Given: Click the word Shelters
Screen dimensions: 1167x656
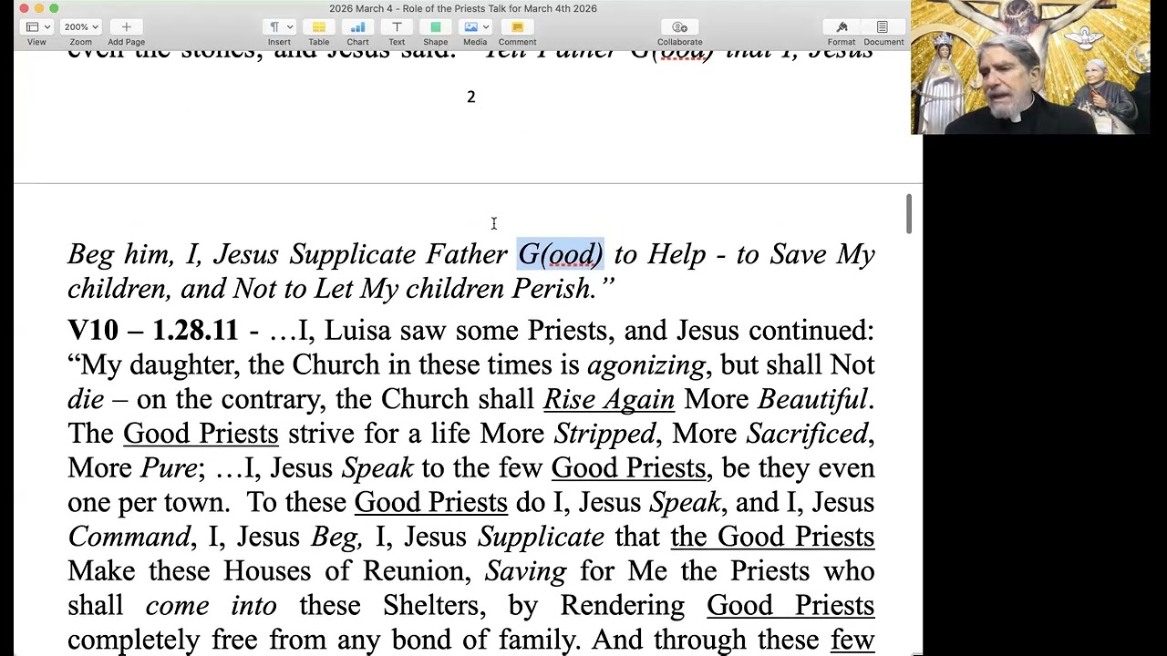Looking at the screenshot, I should point(440,606).
